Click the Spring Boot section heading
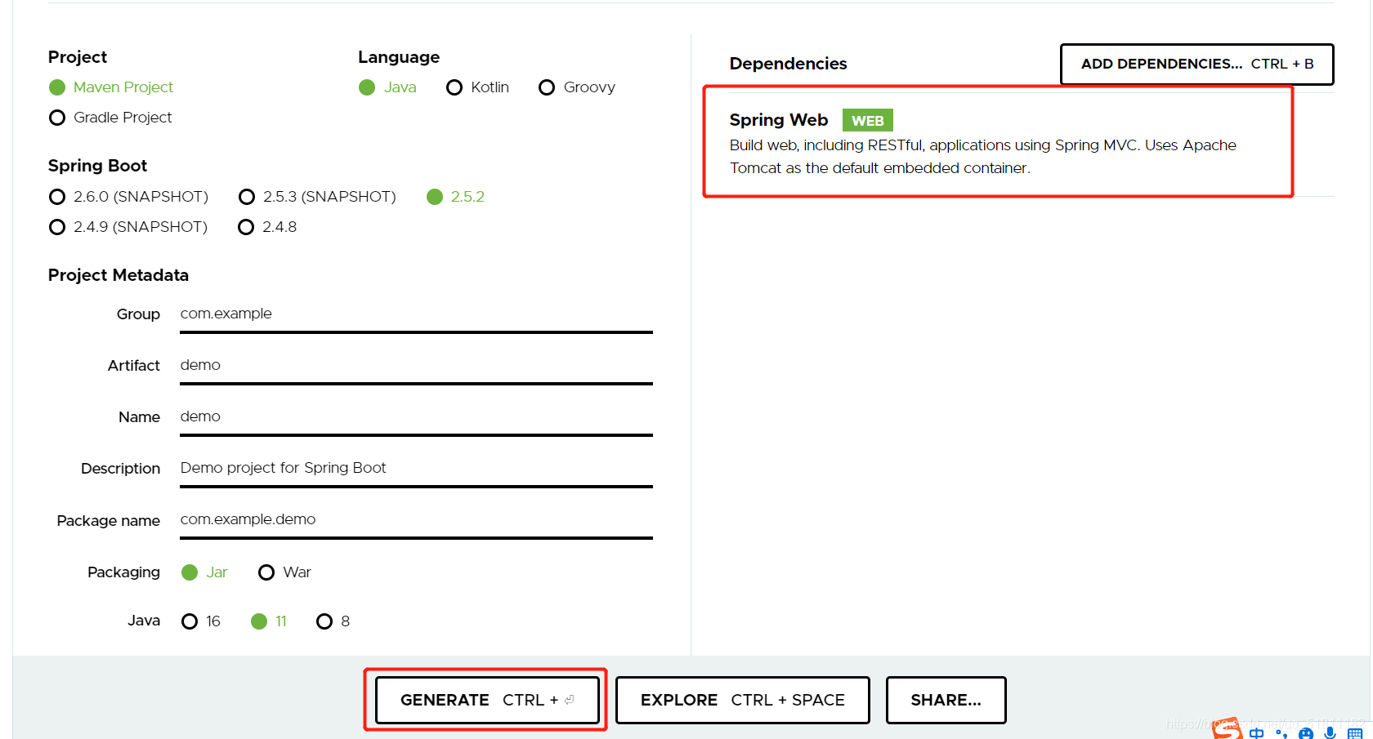This screenshot has height=739, width=1373. 97,166
